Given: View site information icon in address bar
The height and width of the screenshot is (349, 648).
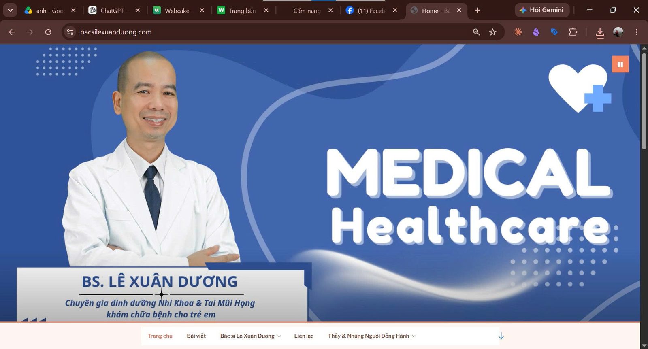Looking at the screenshot, I should click(70, 32).
